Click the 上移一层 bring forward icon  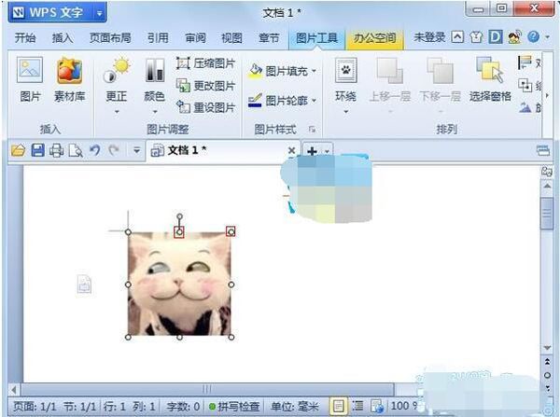point(389,70)
